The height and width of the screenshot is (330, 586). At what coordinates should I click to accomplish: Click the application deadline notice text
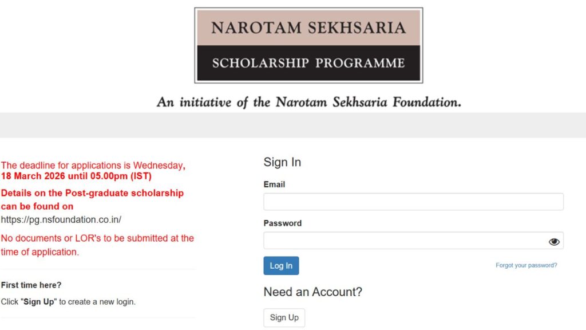(93, 170)
